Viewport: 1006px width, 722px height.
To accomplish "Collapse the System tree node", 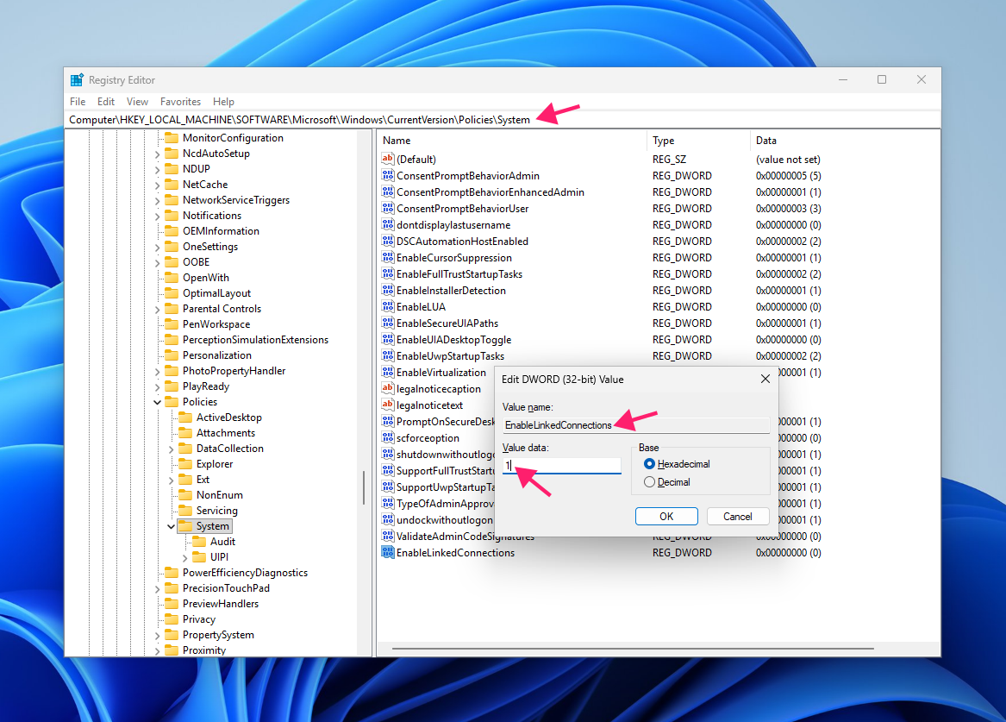I will 172,527.
